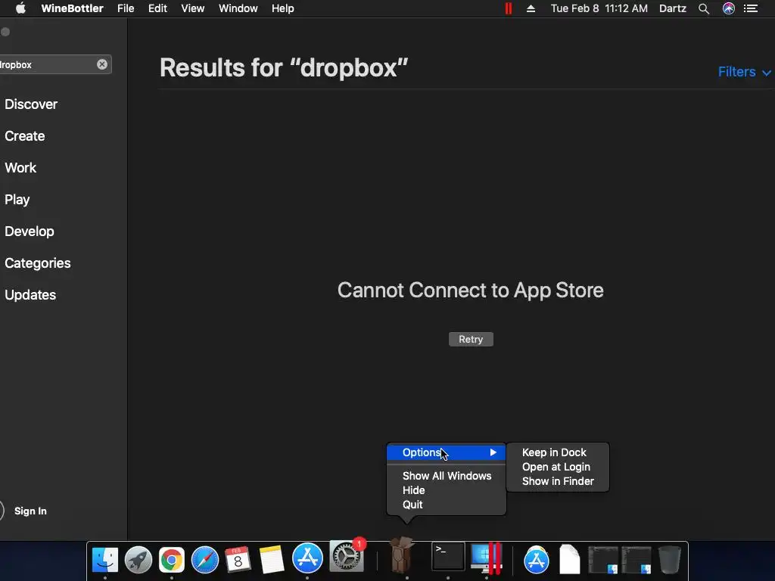The image size is (775, 581).
Task: Open first minimized window thumbnail in Dock
Action: point(603,560)
